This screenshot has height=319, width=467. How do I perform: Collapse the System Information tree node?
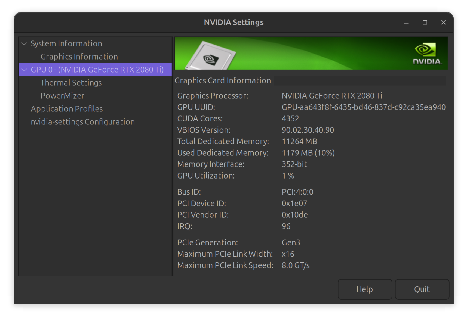coord(24,44)
